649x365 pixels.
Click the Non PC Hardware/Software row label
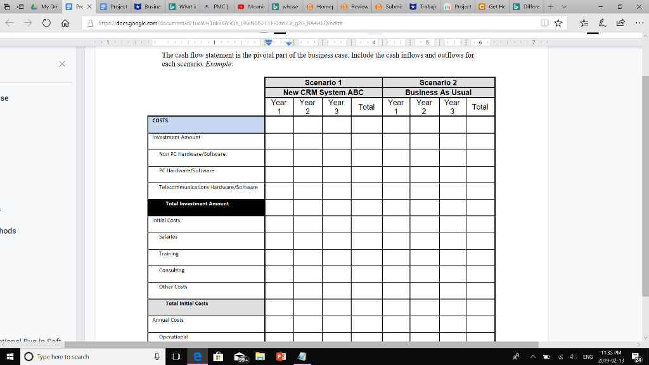192,154
